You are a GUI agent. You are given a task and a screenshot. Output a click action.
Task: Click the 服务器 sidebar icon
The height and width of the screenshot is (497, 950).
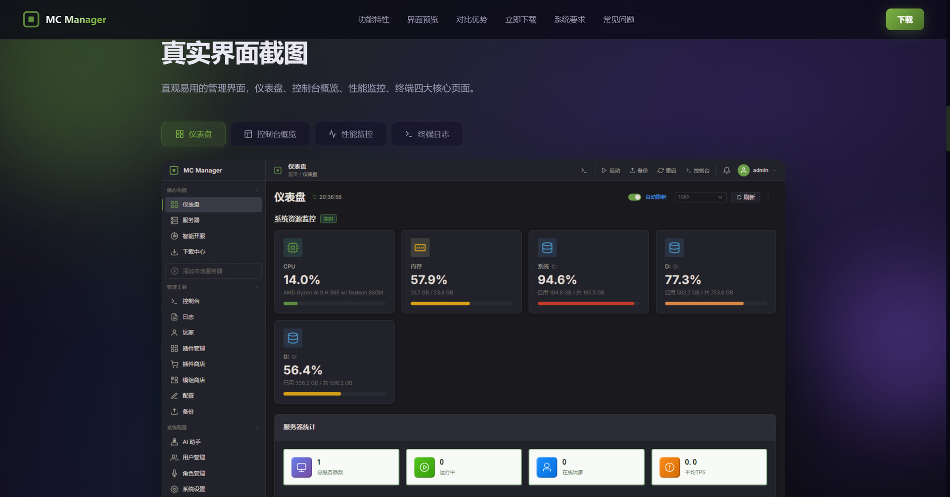click(x=174, y=221)
